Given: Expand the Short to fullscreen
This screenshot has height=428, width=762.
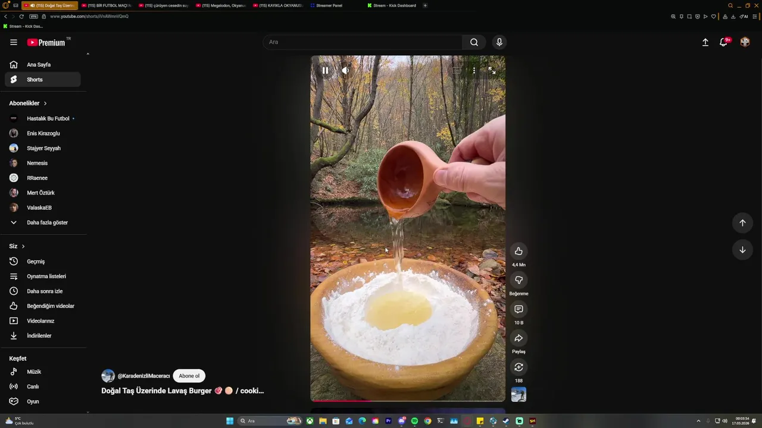Looking at the screenshot, I should coord(492,70).
